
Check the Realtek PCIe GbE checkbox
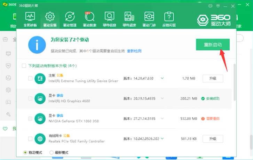(30, 139)
